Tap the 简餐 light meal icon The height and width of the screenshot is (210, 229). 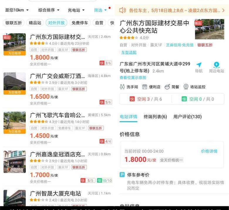(x=167, y=87)
